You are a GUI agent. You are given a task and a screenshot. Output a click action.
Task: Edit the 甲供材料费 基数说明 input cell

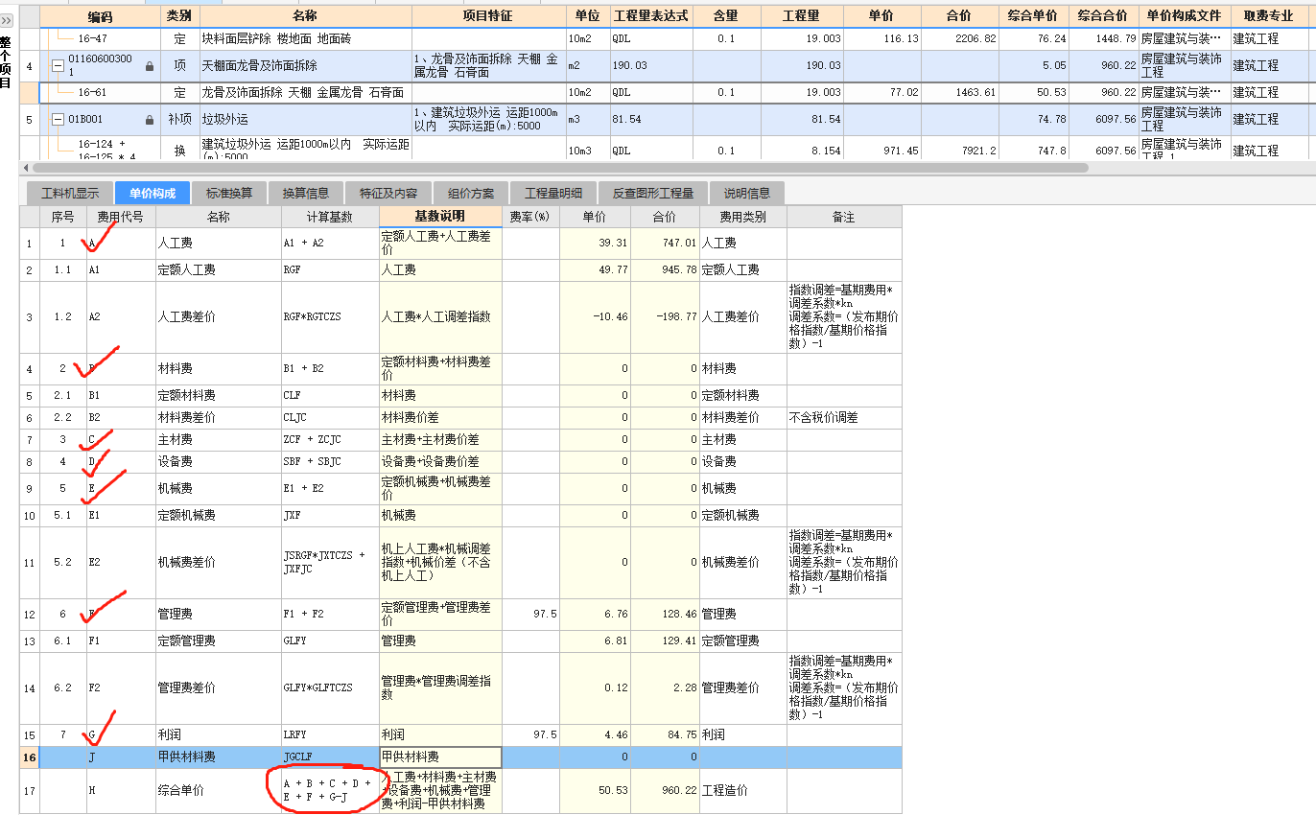(x=440, y=757)
